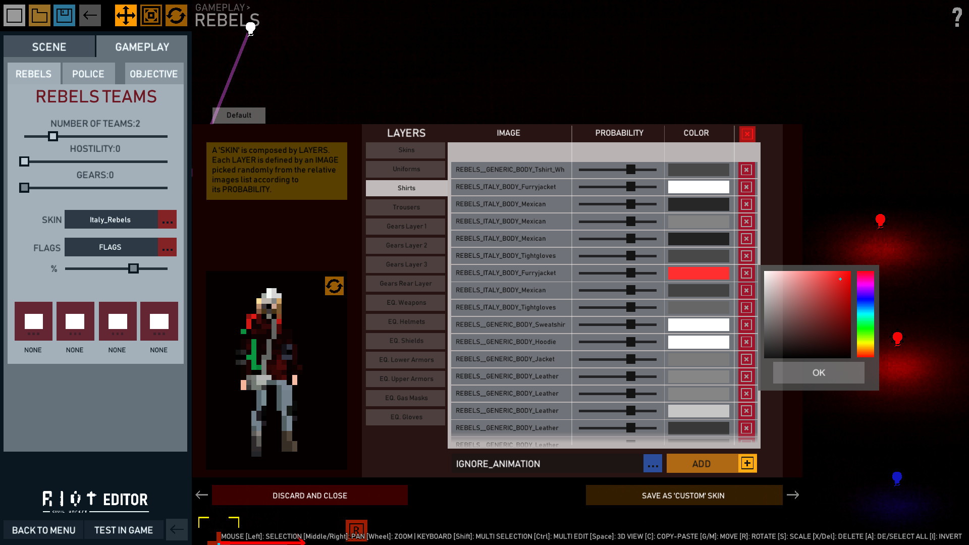The image size is (969, 545).
Task: Click SAVE AS 'CUSTOM' SKIN button
Action: pyautogui.click(x=683, y=495)
